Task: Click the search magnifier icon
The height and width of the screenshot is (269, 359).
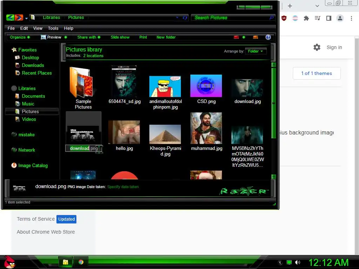Action: coord(272,18)
